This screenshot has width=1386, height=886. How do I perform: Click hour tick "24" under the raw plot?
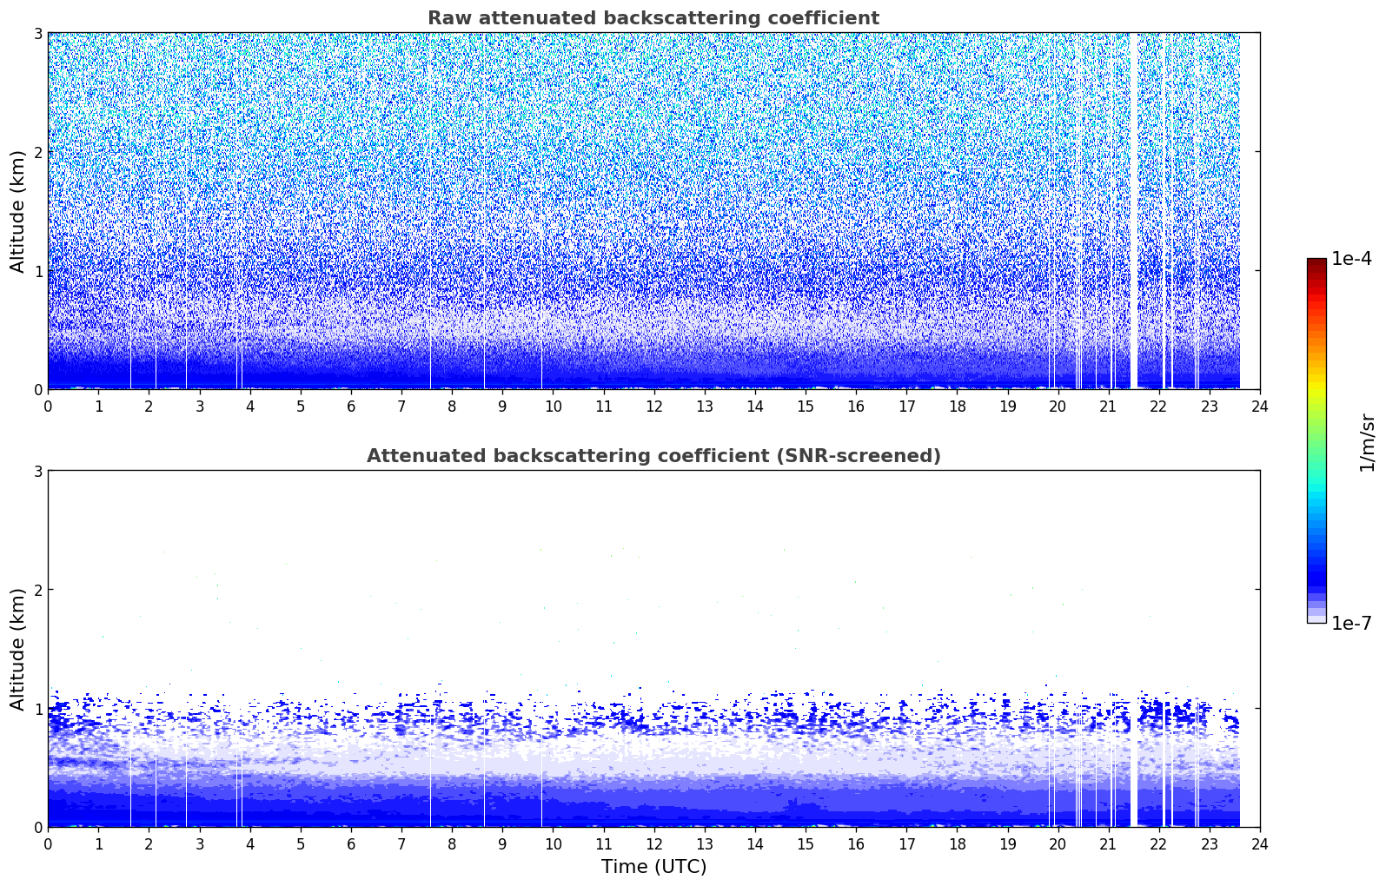(x=1260, y=406)
